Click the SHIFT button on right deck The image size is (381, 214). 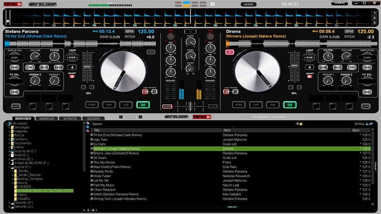[x=366, y=107]
